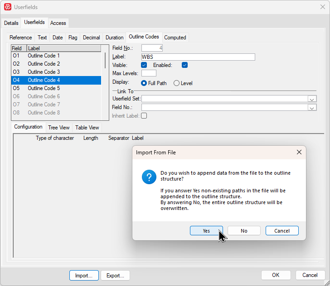Image resolution: width=330 pixels, height=286 pixels.
Task: Expand the Userfield Set dropdown
Action: click(312, 99)
